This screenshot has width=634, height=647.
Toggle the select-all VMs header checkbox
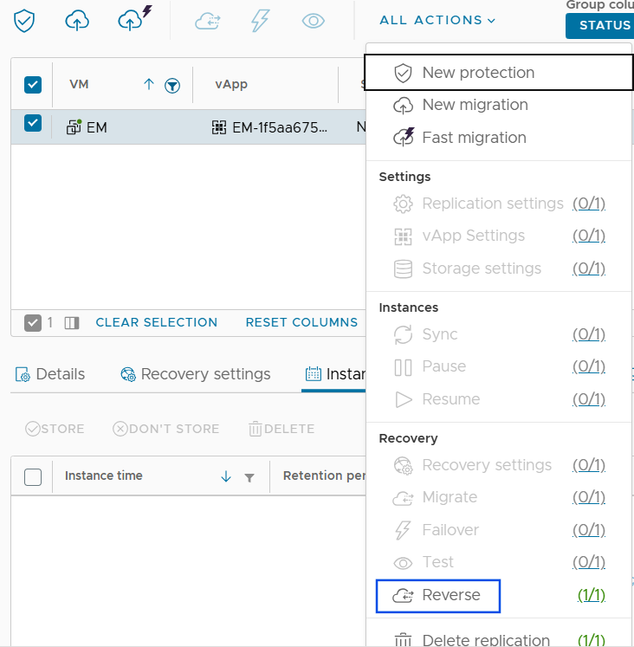coord(33,84)
